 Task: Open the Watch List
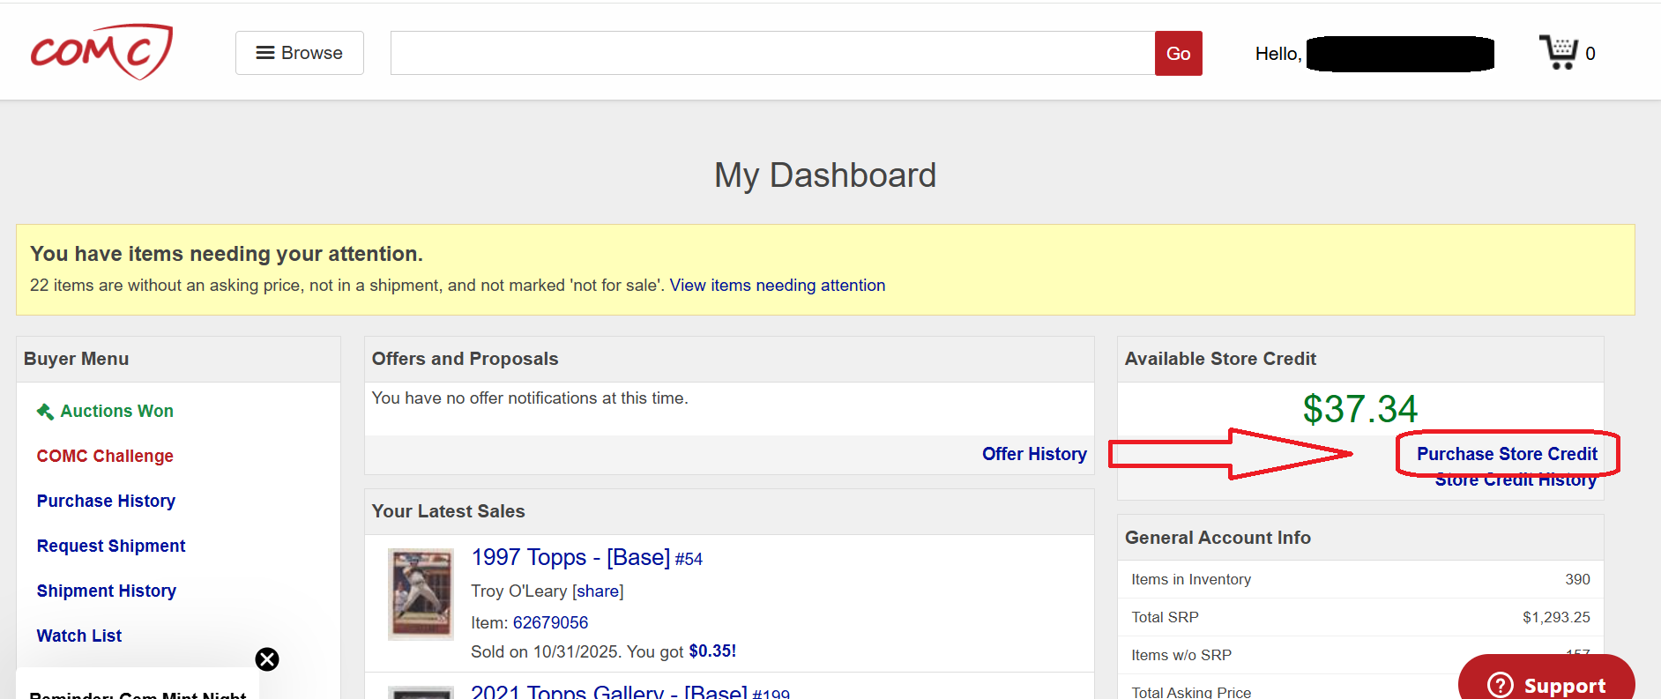[x=79, y=636]
